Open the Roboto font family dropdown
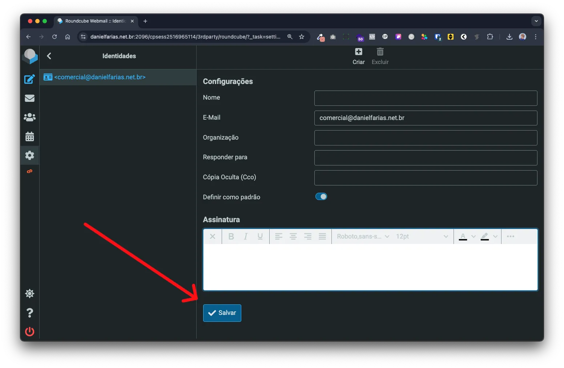The height and width of the screenshot is (368, 564). (x=363, y=236)
